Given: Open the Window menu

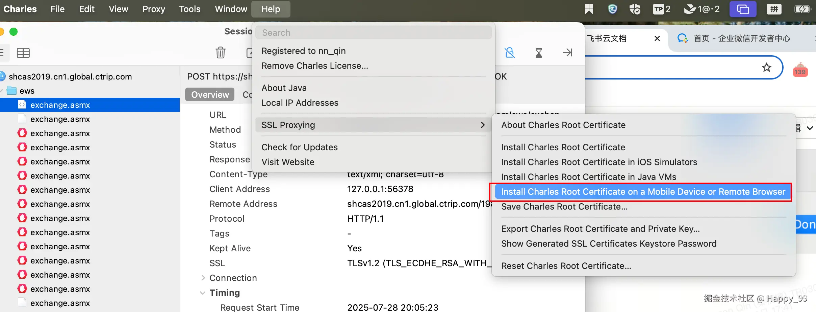Looking at the screenshot, I should click(x=231, y=9).
